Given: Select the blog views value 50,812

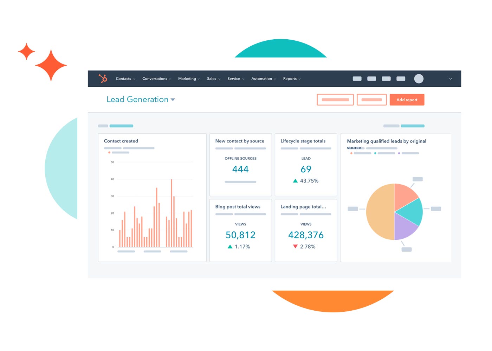Looking at the screenshot, I should point(240,235).
